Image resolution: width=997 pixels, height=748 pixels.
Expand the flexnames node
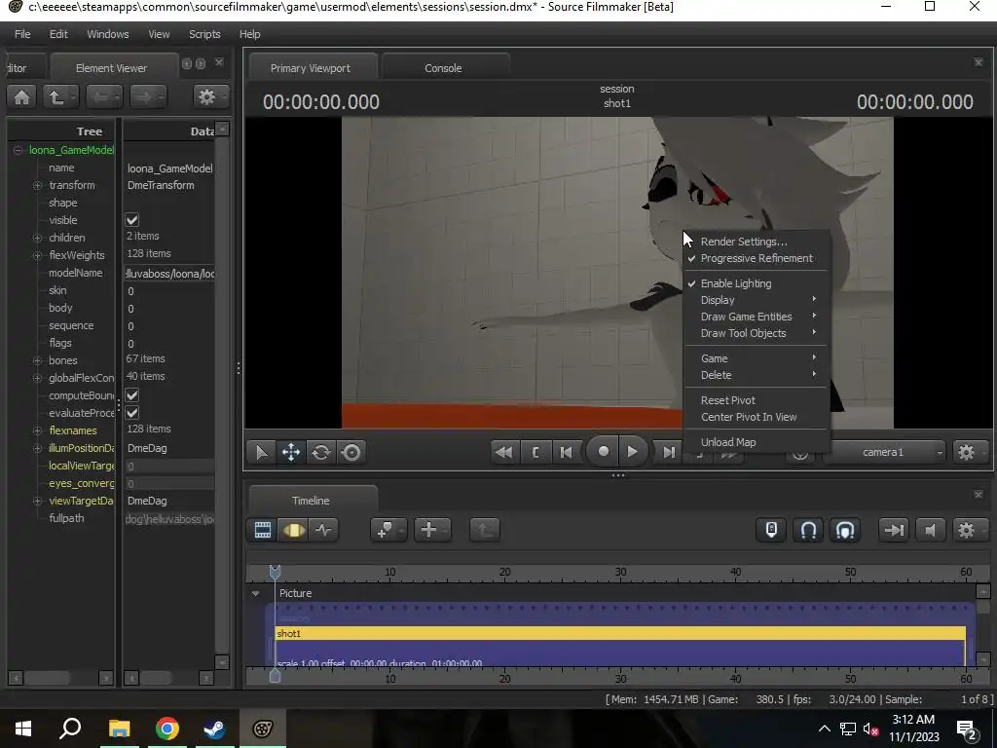[x=38, y=430]
